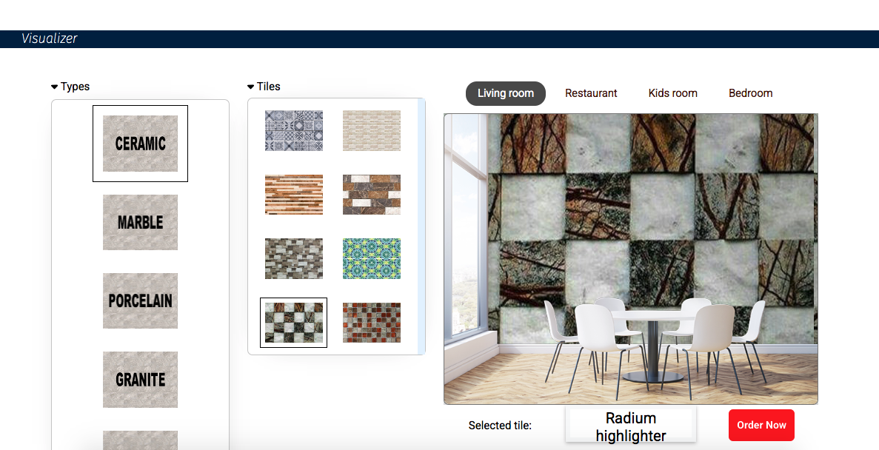
Task: Choose the green floral pattern tile
Action: 372,258
